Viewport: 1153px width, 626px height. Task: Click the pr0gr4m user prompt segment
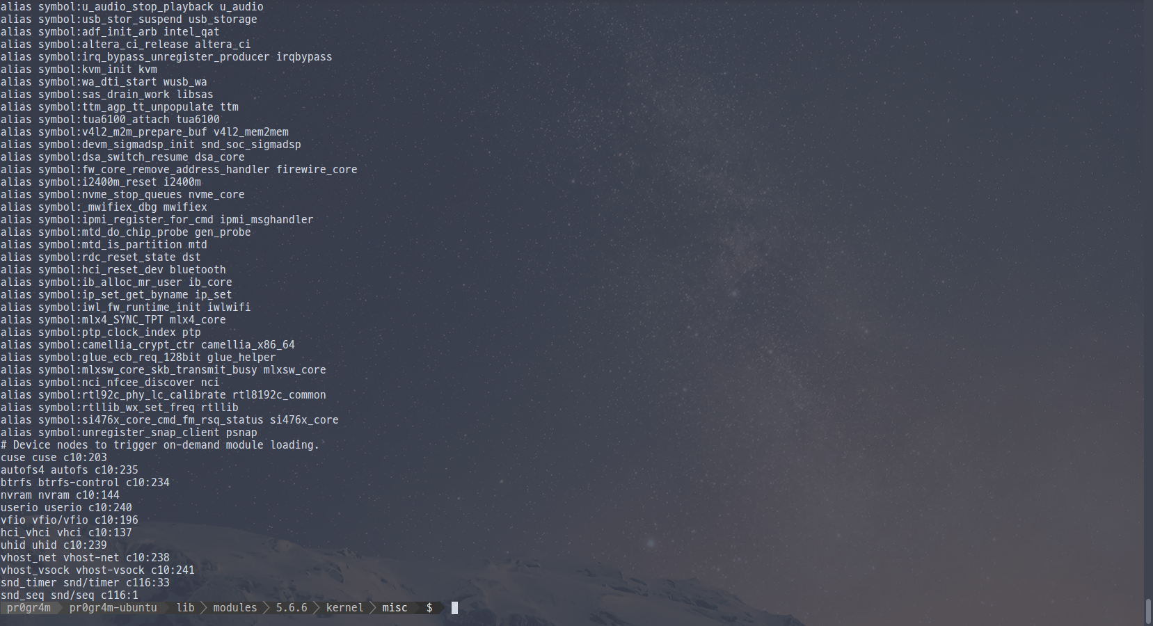tap(29, 608)
